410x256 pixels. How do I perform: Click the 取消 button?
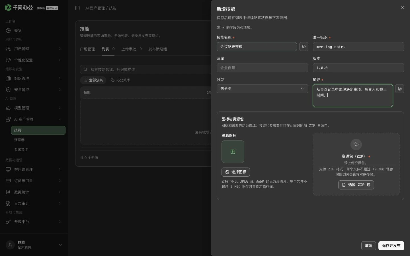point(369,246)
